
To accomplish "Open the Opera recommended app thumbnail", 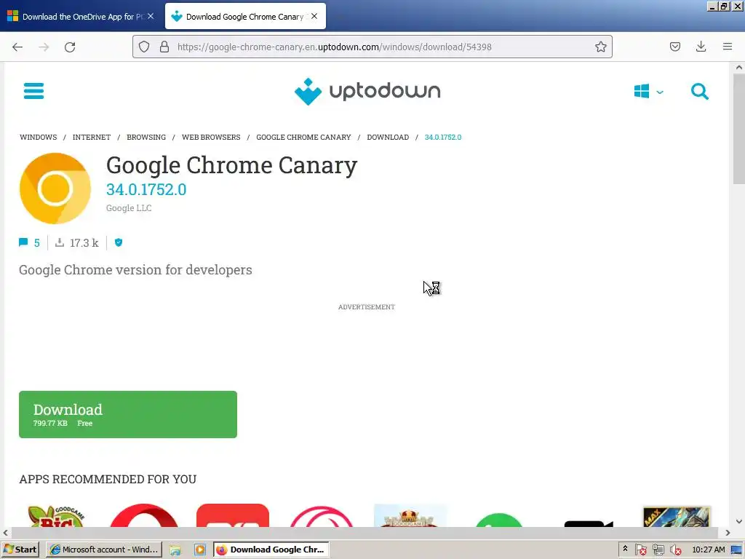I will tap(144, 515).
